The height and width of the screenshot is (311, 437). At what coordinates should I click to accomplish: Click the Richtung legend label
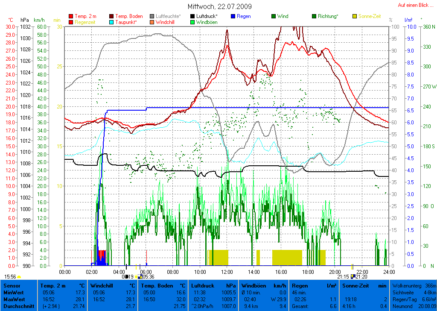(328, 17)
